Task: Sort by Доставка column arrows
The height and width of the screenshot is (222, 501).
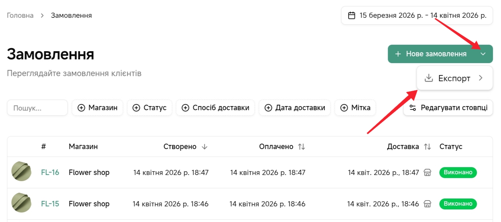Action: point(427,147)
